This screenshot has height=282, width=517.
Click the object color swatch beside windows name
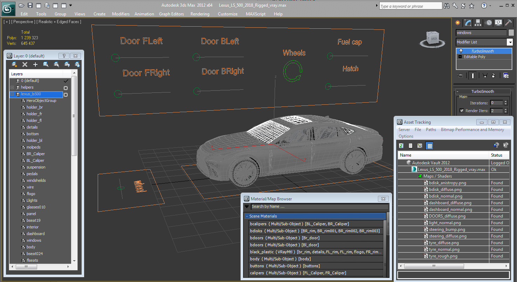(511, 33)
